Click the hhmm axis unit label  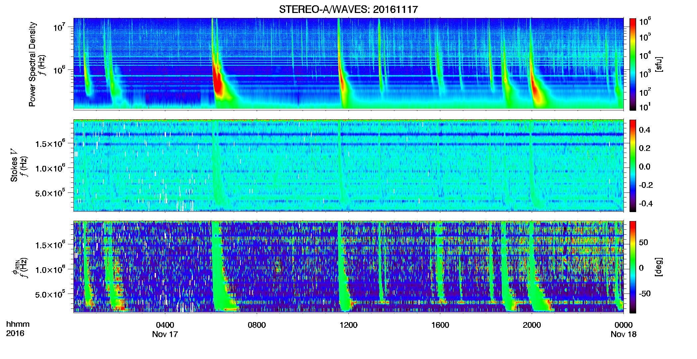[18, 324]
